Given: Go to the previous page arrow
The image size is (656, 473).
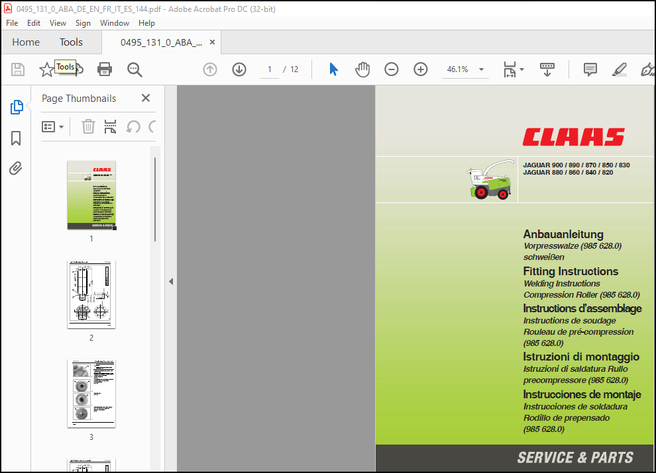Looking at the screenshot, I should pos(210,69).
